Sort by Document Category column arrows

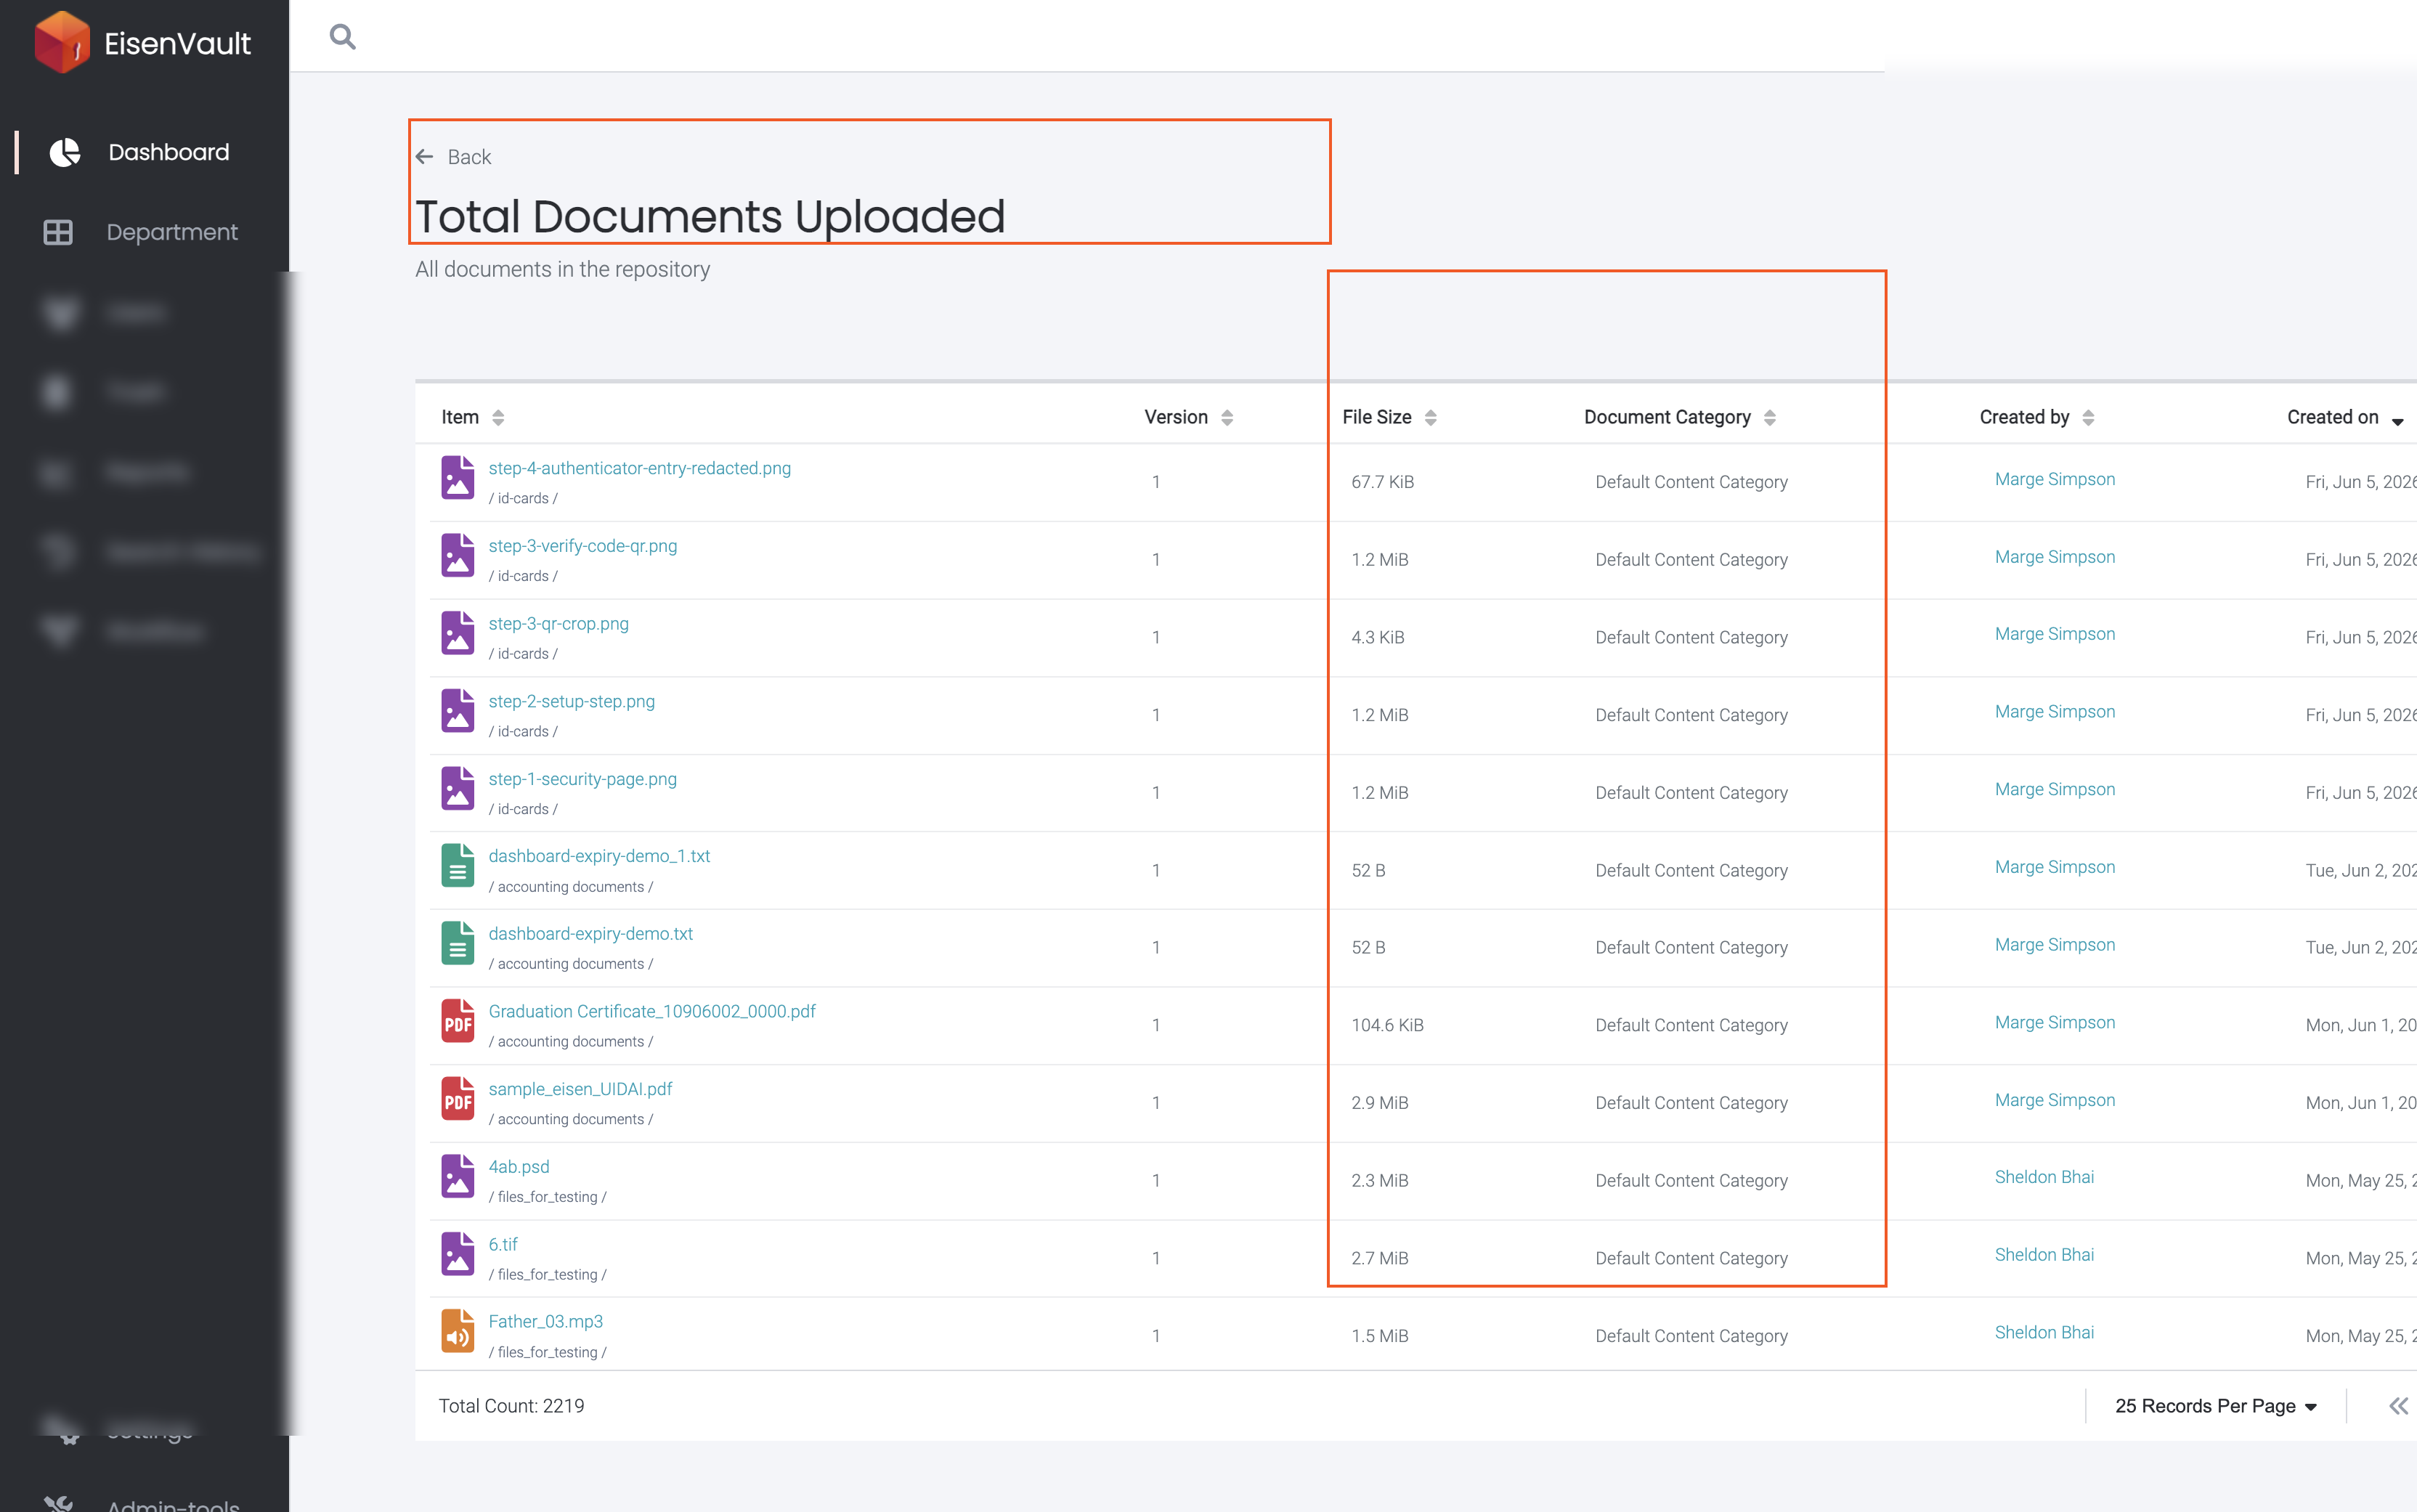(x=1770, y=418)
